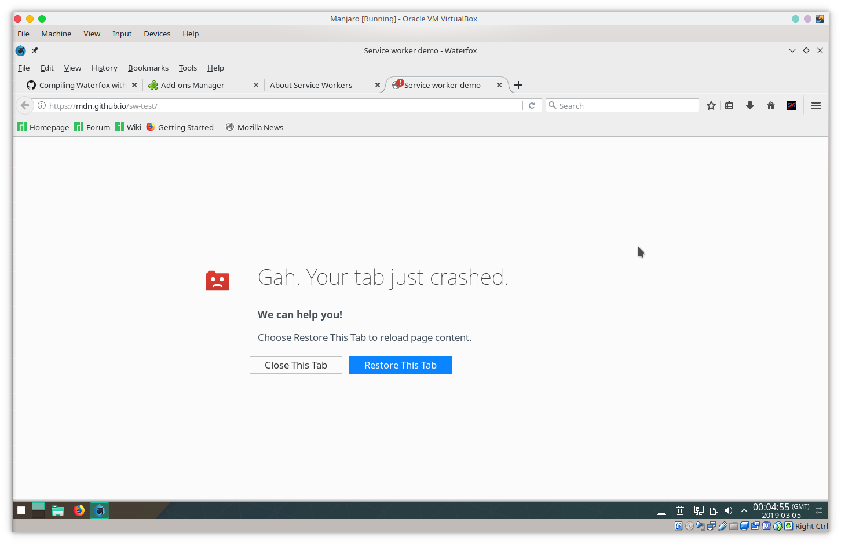Open the Downloads arrow icon
841x544 pixels.
coord(750,105)
